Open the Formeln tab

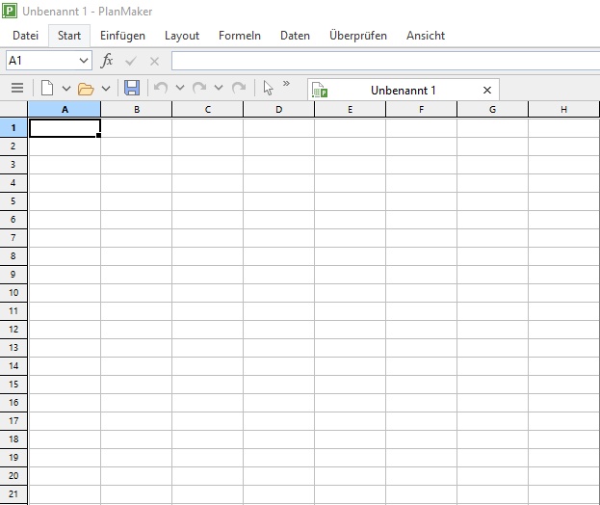pyautogui.click(x=239, y=36)
